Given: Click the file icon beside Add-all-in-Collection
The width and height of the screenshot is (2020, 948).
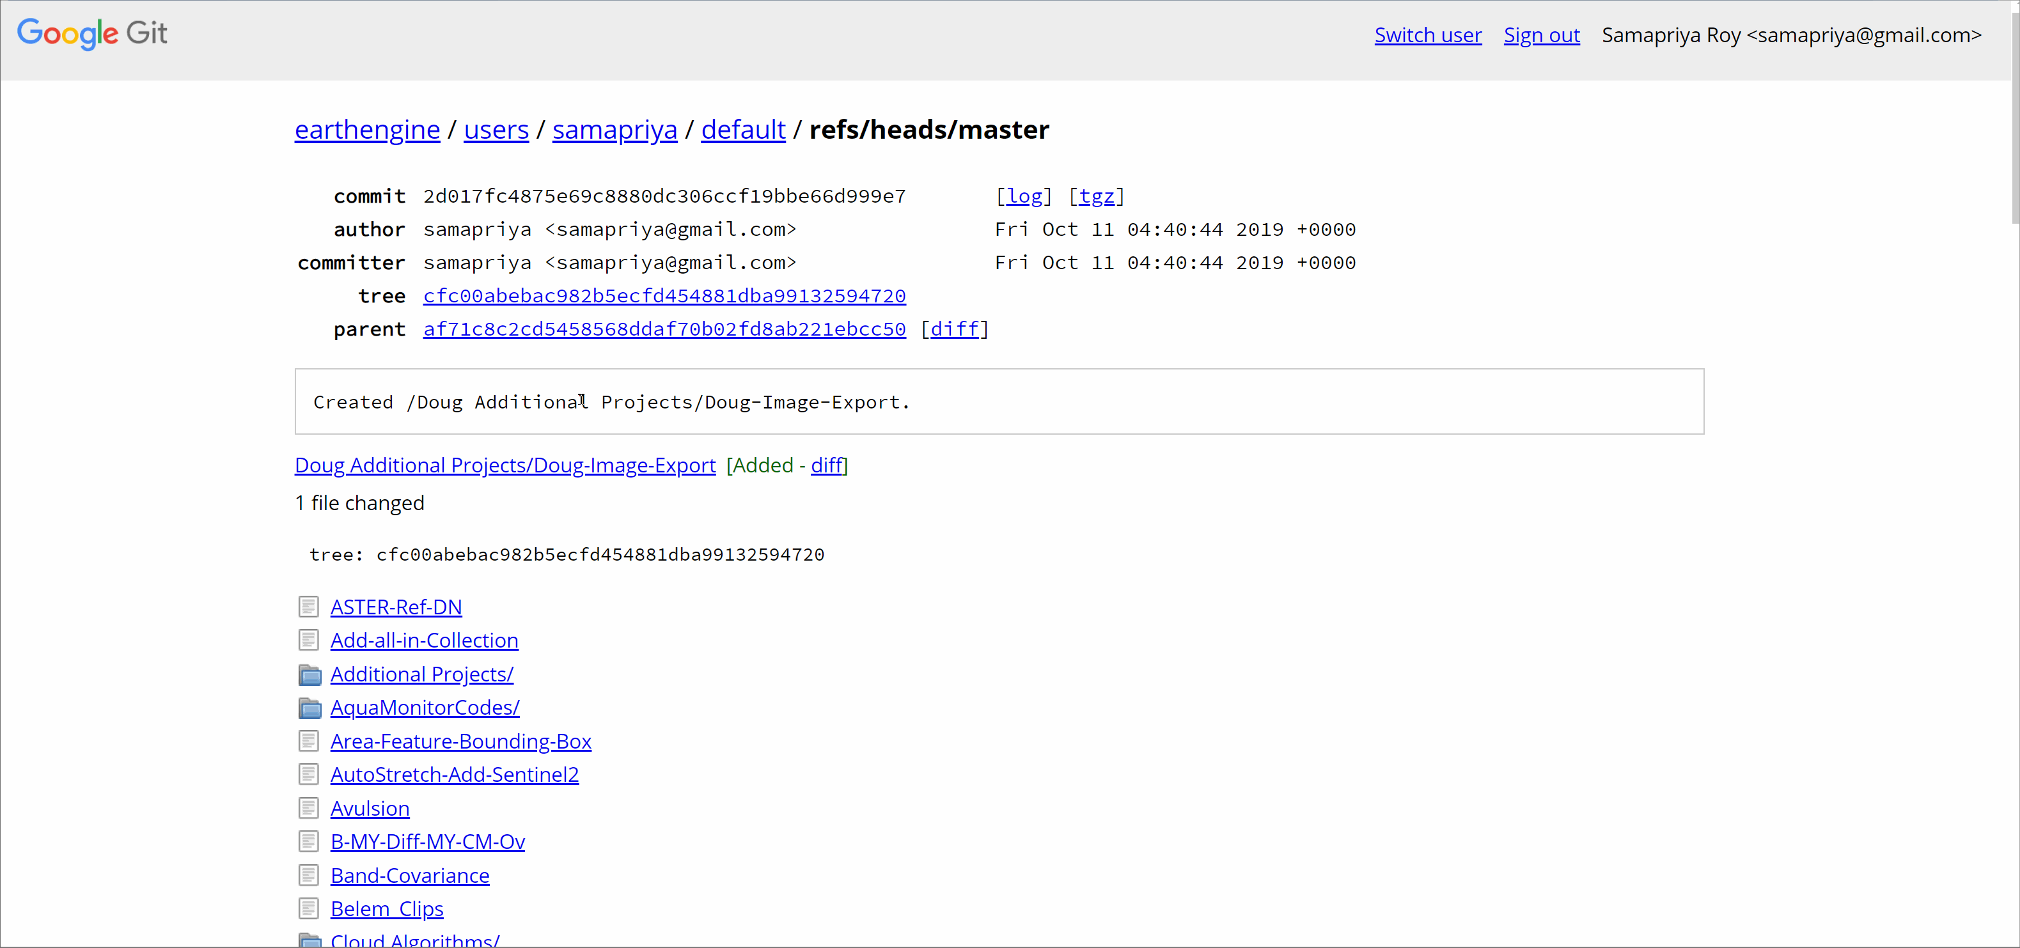Looking at the screenshot, I should (x=308, y=641).
